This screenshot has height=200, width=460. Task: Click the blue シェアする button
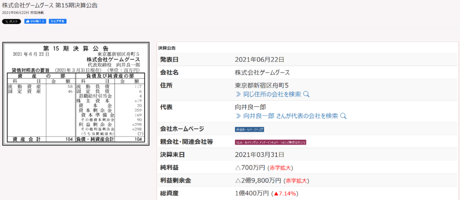(57, 21)
